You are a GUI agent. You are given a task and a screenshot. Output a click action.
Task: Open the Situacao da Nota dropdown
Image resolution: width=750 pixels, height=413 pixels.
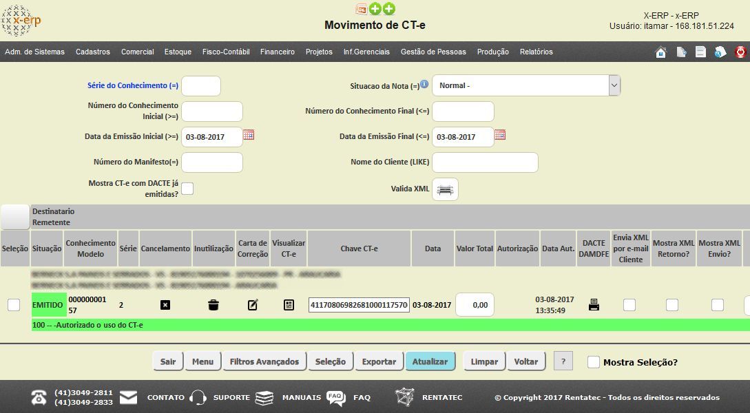click(x=526, y=85)
